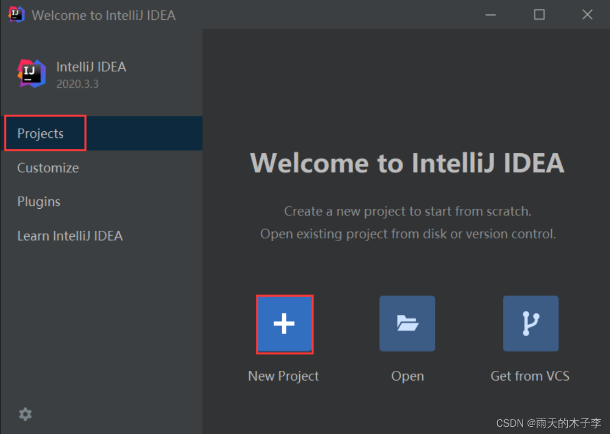Image resolution: width=610 pixels, height=434 pixels.
Task: Click 'Create a new project to start from scratch.'
Action: click(x=408, y=212)
